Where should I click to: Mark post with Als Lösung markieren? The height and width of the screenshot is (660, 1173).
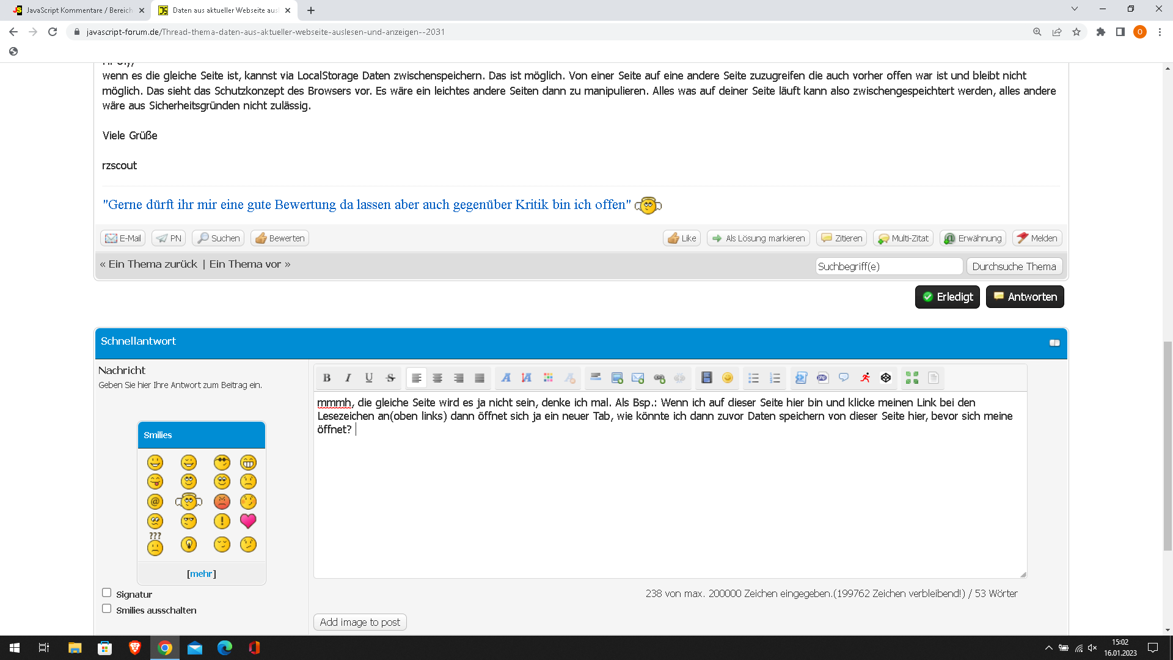[758, 238]
